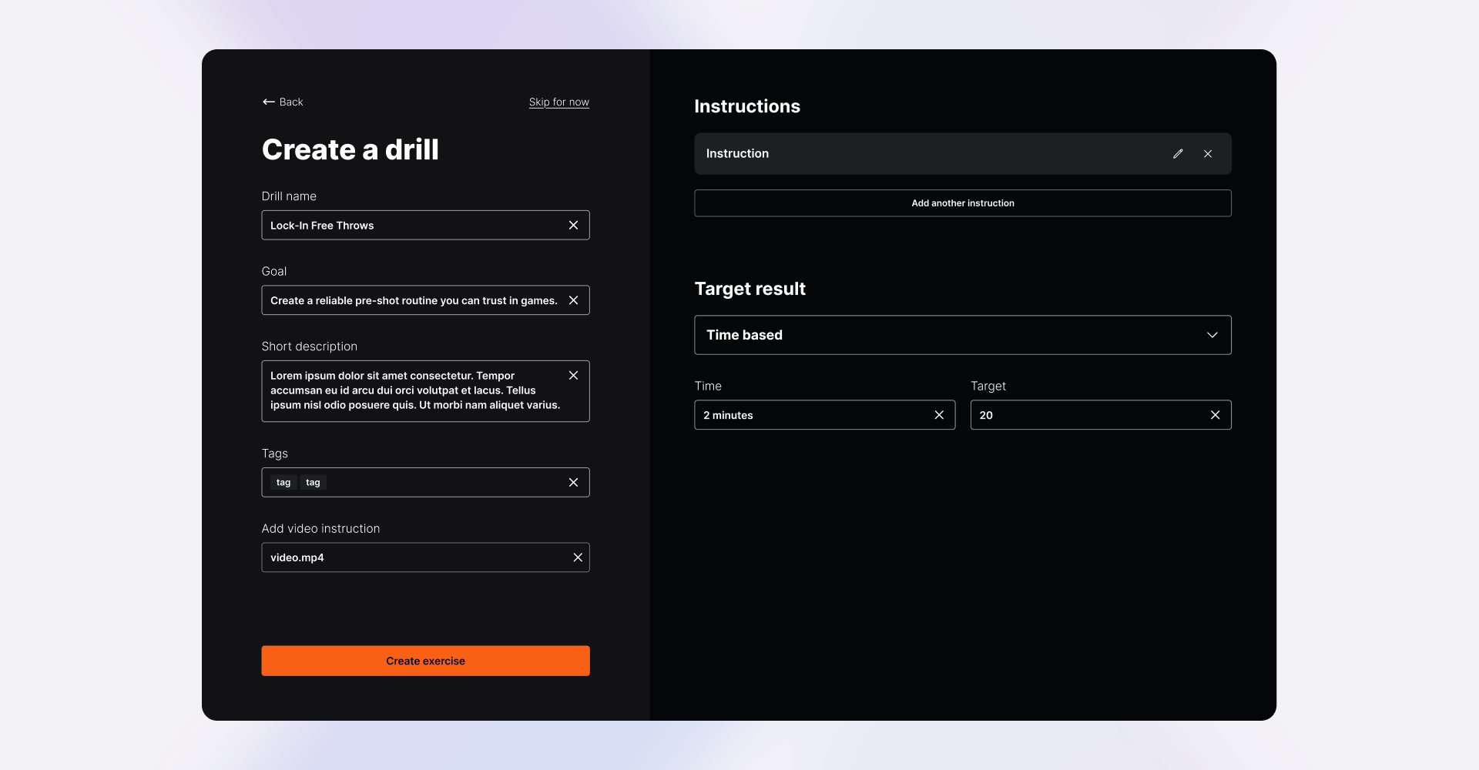Select the second tag chip

[313, 482]
